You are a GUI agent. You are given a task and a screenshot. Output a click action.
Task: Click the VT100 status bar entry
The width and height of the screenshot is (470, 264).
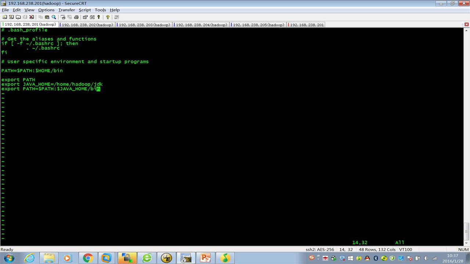point(405,250)
